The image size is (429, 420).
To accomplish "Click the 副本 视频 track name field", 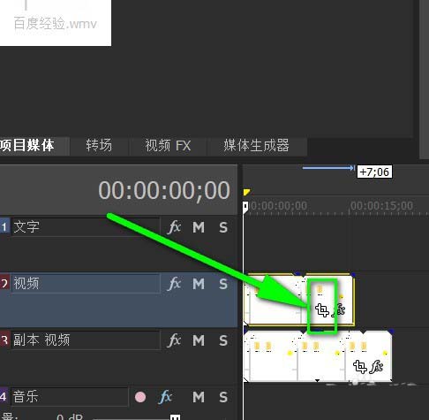I will pos(86,340).
